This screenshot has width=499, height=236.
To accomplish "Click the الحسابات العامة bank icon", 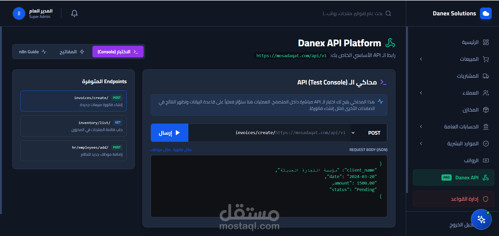I will coord(486,127).
